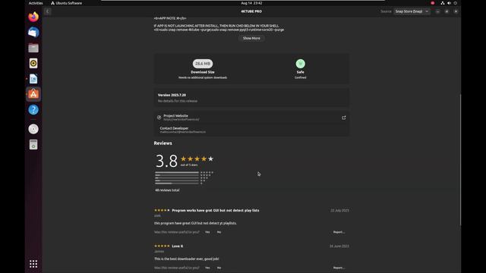
Task: Open the Activities overview
Action: [x=36, y=3]
